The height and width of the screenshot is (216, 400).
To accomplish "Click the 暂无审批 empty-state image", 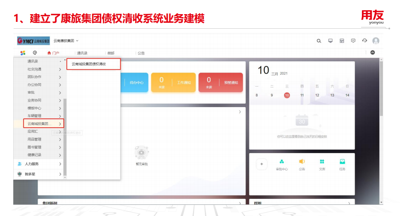I will click(142, 153).
